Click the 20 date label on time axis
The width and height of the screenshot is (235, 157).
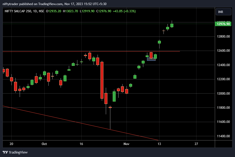pos(11,144)
